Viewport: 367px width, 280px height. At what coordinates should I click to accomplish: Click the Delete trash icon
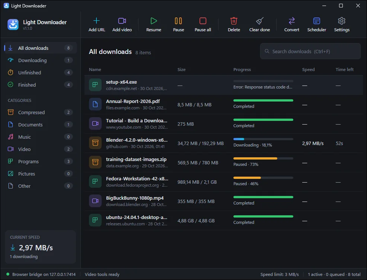[x=234, y=21]
